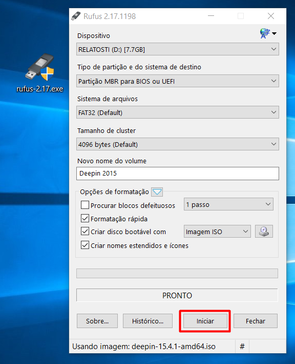Viewport: 295px width, 364px height.
Task: Click the Rufus USB icon in title bar
Action: (x=76, y=16)
